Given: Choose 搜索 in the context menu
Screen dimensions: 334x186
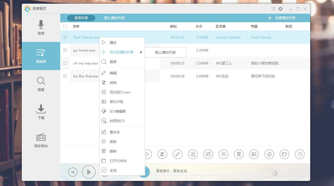Looking at the screenshot, I should pyautogui.click(x=122, y=62).
